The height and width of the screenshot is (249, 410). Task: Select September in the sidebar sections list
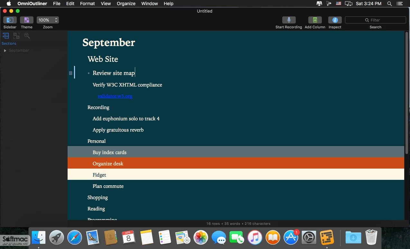tap(19, 51)
